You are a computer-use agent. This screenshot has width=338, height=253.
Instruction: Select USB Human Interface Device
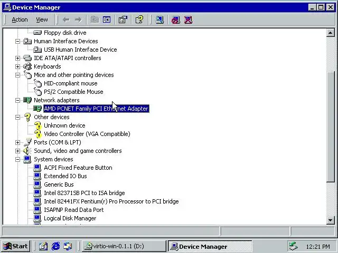point(80,50)
